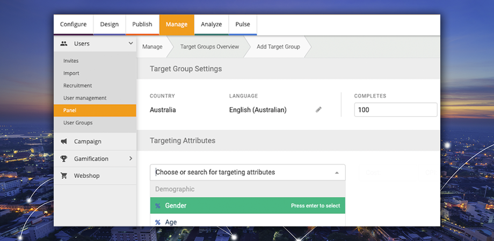
Task: Open User management
Action: click(85, 98)
